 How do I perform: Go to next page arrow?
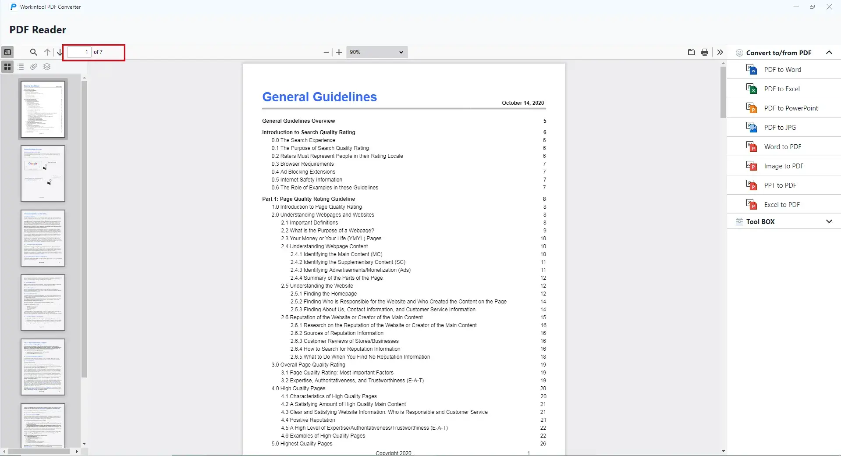(60, 52)
